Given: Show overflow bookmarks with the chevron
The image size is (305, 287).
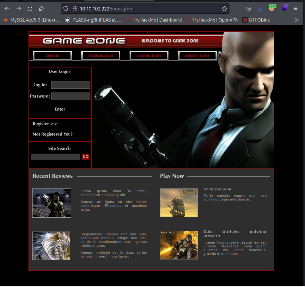Looking at the screenshot, I should tap(296, 20).
